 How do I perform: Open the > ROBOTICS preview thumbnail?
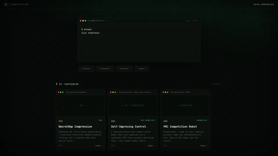[x=185, y=105]
